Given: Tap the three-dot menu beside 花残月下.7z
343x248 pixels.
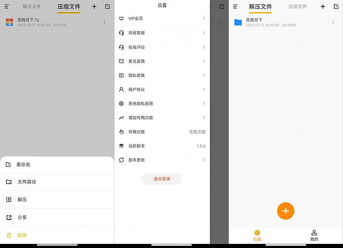Looking at the screenshot, I should [104, 22].
